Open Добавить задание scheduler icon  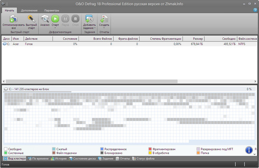(89, 19)
